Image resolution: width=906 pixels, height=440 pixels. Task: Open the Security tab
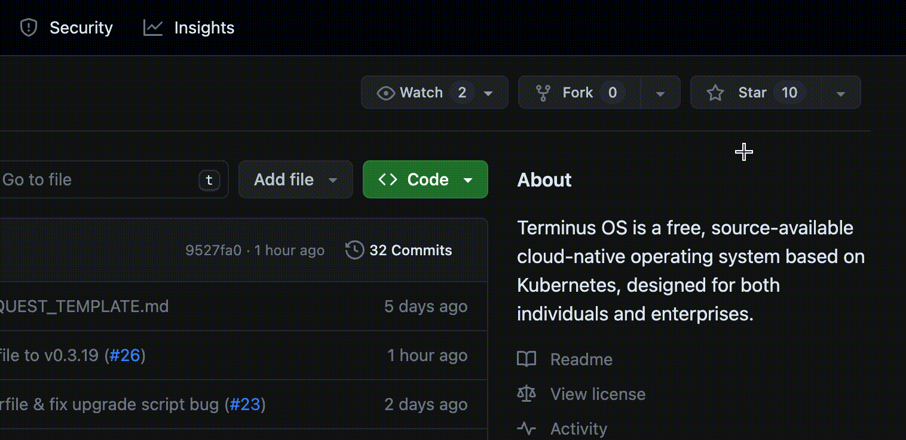click(81, 27)
